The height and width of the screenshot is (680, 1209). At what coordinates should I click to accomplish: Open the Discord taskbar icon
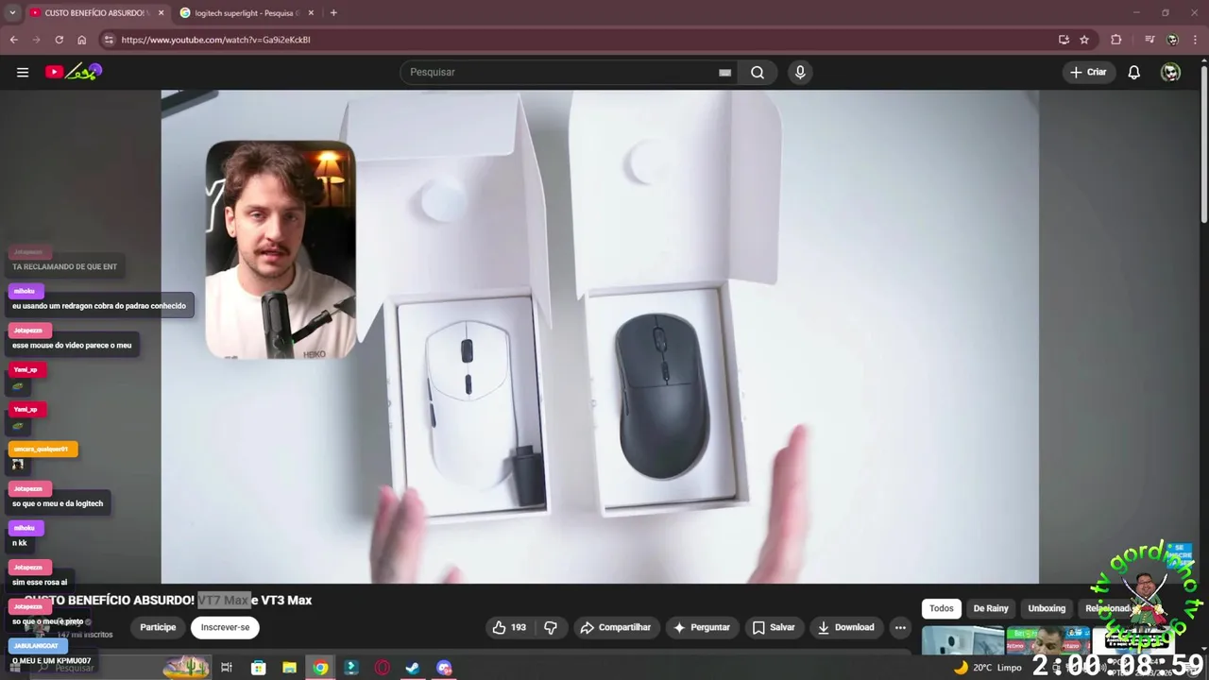pyautogui.click(x=444, y=668)
